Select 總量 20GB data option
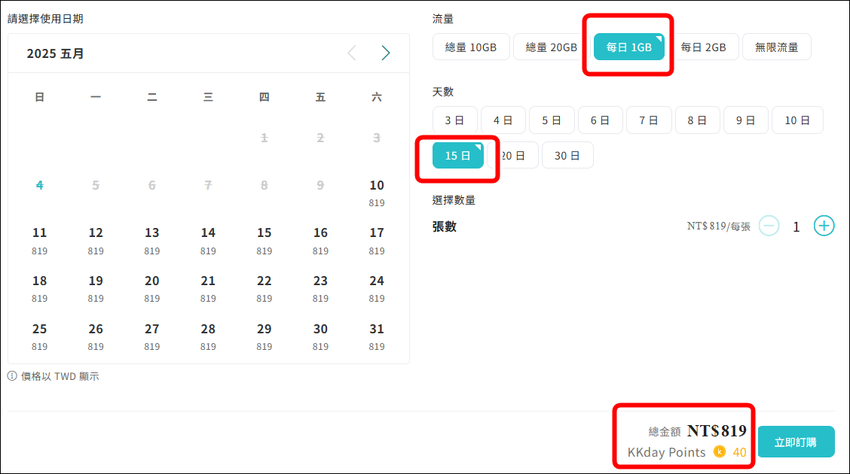This screenshot has width=850, height=474. click(x=551, y=47)
